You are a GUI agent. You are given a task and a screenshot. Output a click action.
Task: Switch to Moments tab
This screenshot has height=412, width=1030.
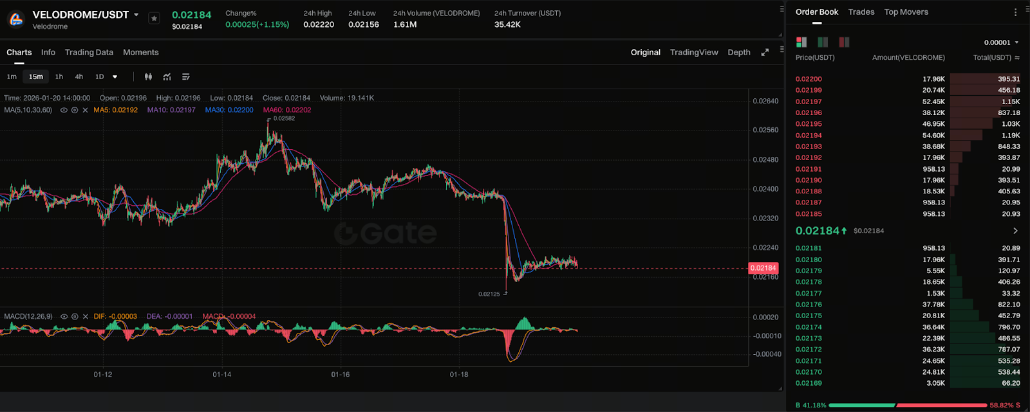pos(141,52)
